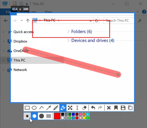Open the Dropbox sidebar item
Screen dimensions: 147x128
click(x=20, y=41)
